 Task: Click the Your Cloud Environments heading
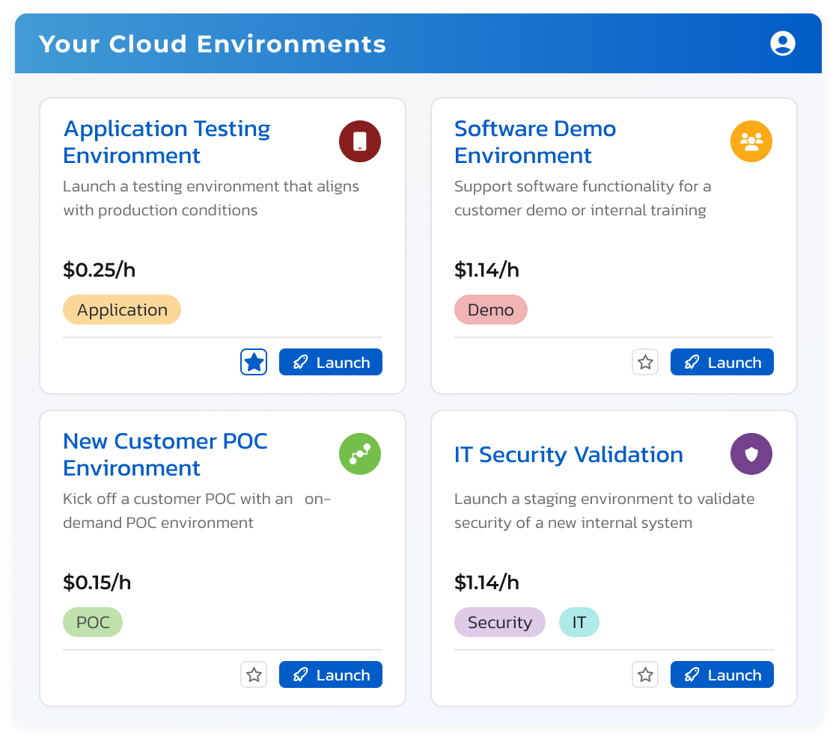pyautogui.click(x=213, y=43)
